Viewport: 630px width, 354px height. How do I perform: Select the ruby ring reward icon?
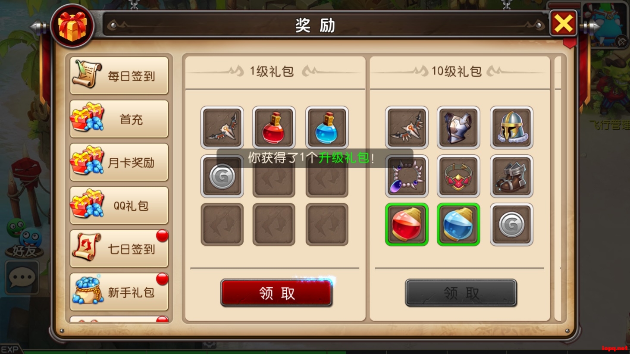458,176
